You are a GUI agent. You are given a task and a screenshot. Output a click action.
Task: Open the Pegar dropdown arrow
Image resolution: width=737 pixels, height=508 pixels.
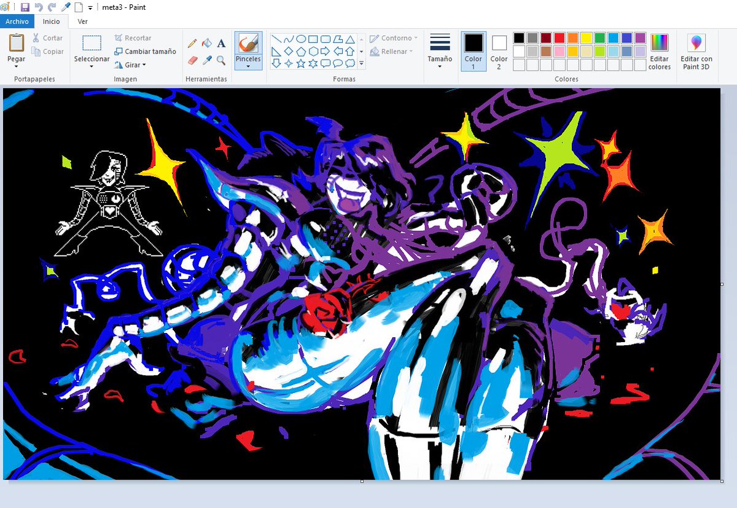17,66
